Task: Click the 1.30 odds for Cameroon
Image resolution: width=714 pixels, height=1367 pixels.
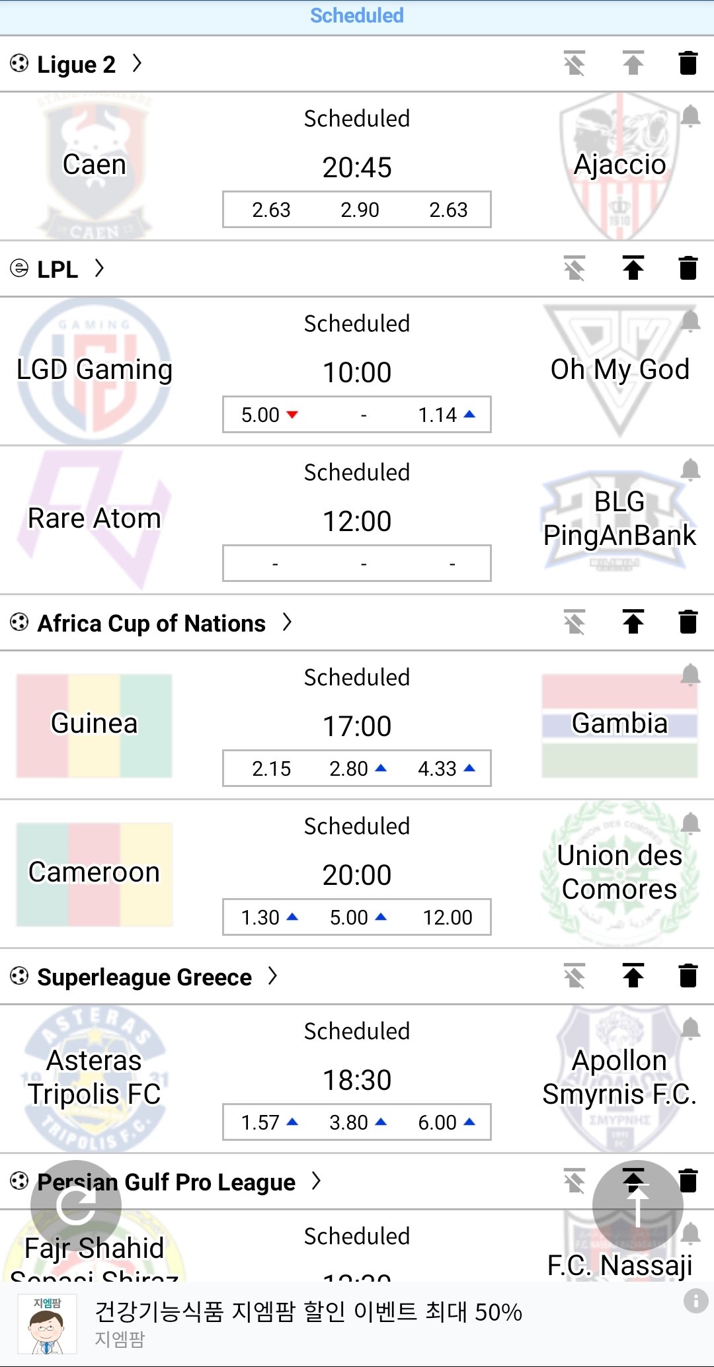Action: (268, 917)
